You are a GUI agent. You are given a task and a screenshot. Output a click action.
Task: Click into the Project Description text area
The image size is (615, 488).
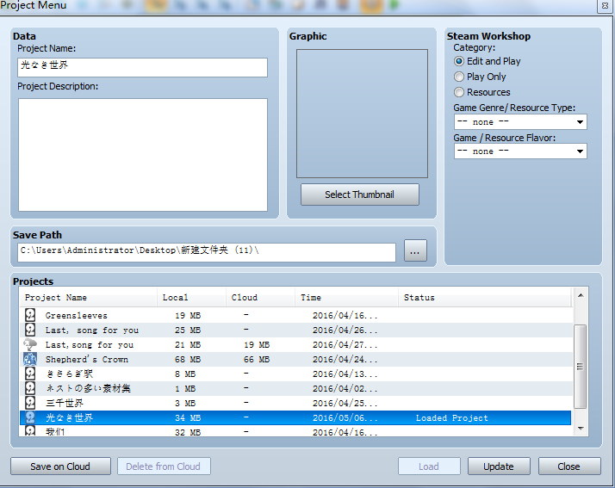(143, 155)
